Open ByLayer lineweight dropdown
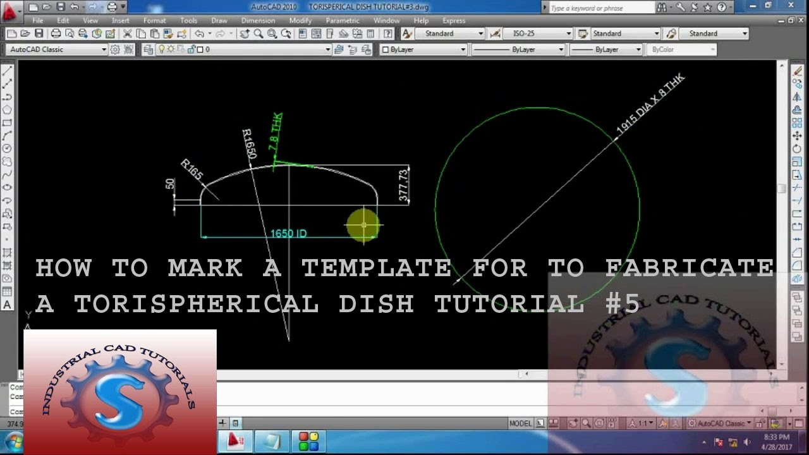This screenshot has width=809, height=455. coord(606,49)
